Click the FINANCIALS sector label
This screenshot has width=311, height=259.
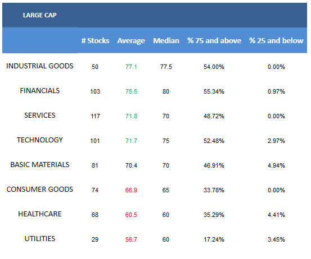[x=40, y=91]
